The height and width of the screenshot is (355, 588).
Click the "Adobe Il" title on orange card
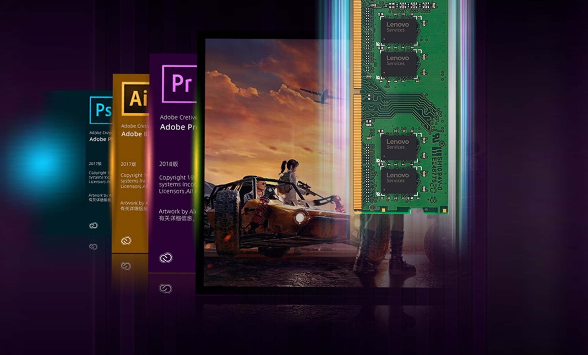tap(135, 134)
